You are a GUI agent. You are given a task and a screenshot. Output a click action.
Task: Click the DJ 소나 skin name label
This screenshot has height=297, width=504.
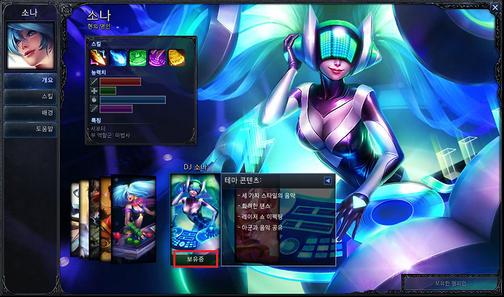(195, 167)
